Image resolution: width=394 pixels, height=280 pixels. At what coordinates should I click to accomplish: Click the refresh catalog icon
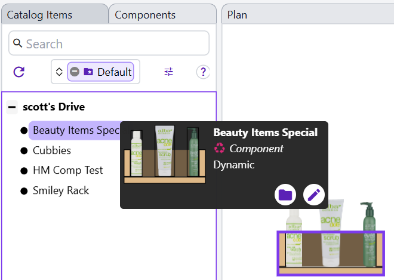coord(19,72)
